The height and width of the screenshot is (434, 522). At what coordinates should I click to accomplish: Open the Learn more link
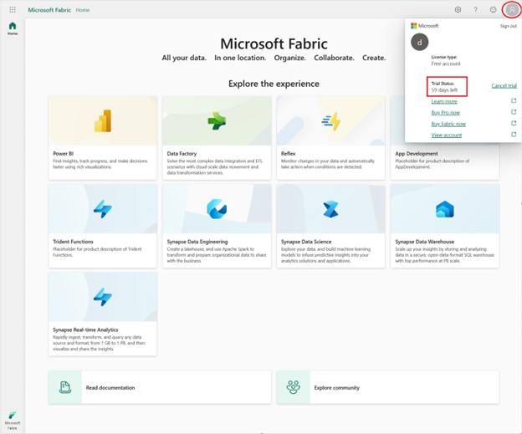point(444,101)
